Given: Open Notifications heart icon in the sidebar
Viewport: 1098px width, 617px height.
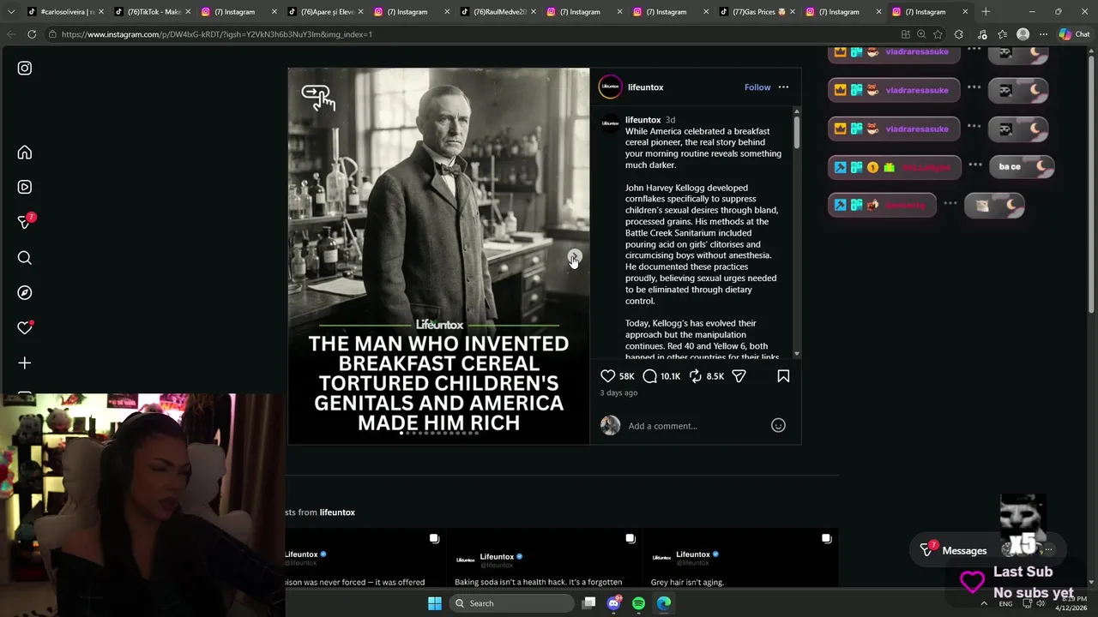Looking at the screenshot, I should pos(25,328).
